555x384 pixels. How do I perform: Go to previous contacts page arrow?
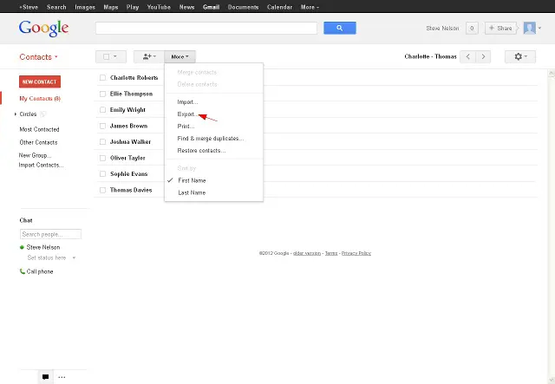click(467, 56)
